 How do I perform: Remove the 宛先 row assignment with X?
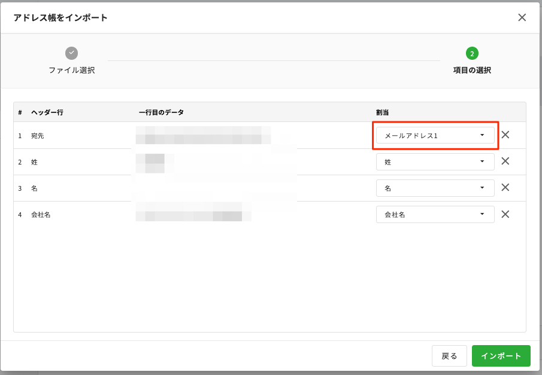tap(505, 135)
